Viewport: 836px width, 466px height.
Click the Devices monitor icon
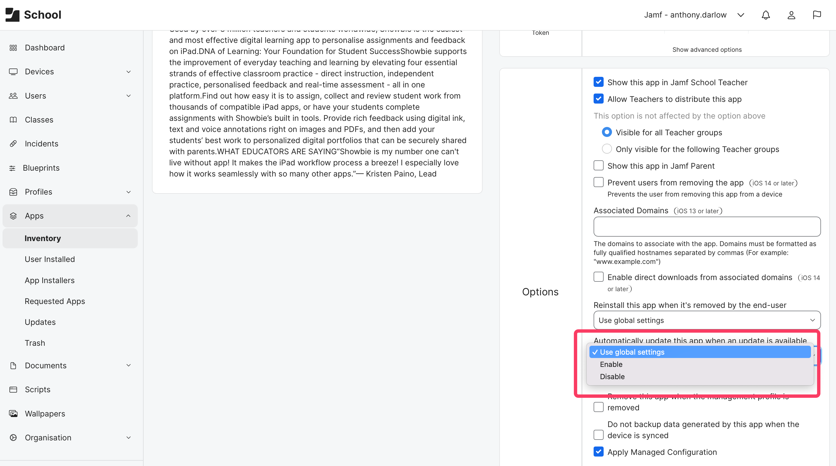13,72
